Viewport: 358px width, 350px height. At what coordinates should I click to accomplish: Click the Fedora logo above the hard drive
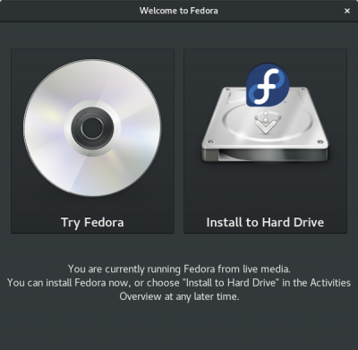click(x=268, y=85)
